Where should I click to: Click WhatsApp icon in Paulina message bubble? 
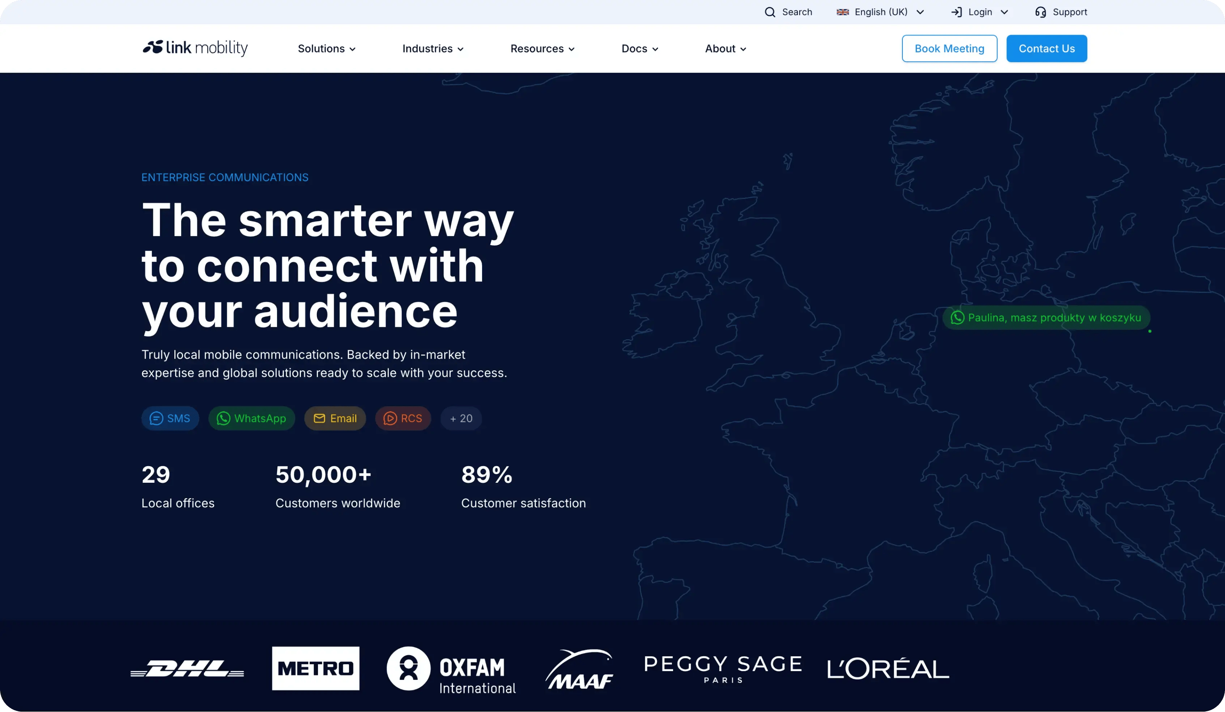[x=957, y=317]
